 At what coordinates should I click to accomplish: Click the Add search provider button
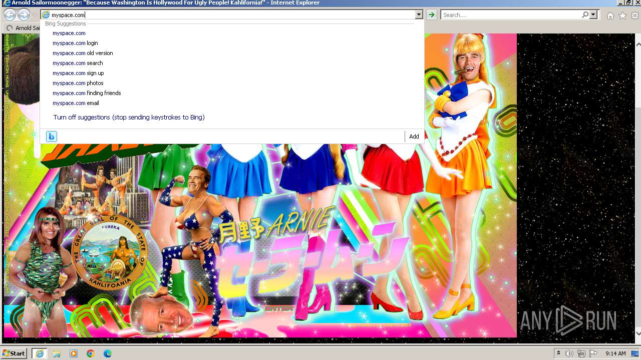[414, 136]
